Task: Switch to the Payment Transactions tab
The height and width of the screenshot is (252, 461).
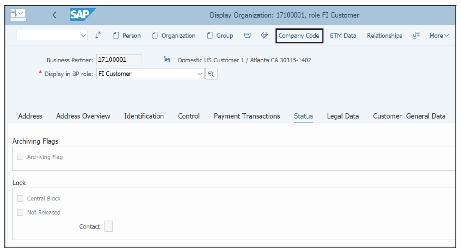Action: pyautogui.click(x=247, y=116)
